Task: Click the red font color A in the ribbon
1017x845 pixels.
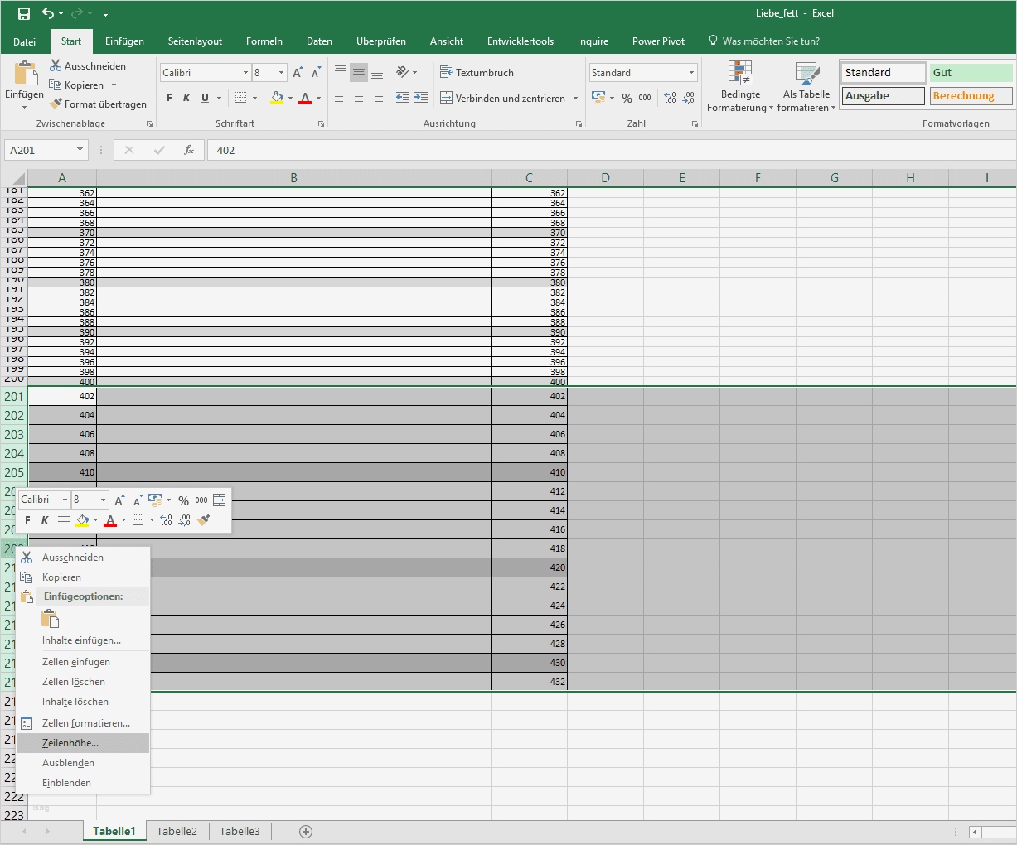Action: (305, 98)
